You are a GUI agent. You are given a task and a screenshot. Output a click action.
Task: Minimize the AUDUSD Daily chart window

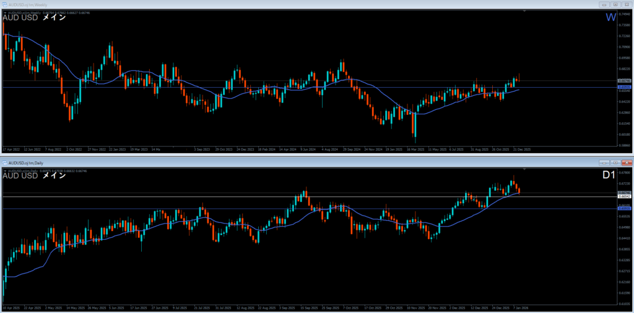(x=605, y=162)
